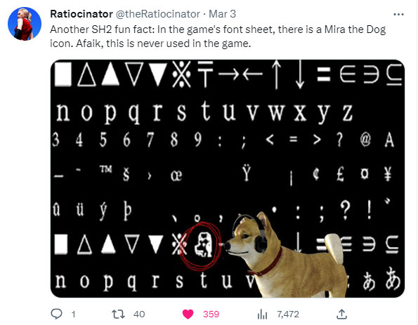Click the reply speech bubble icon
This screenshot has height=325, width=418.
[x=56, y=314]
